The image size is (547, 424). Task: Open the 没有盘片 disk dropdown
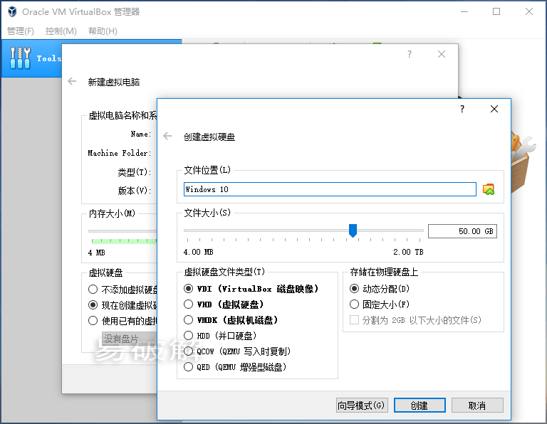click(x=130, y=339)
